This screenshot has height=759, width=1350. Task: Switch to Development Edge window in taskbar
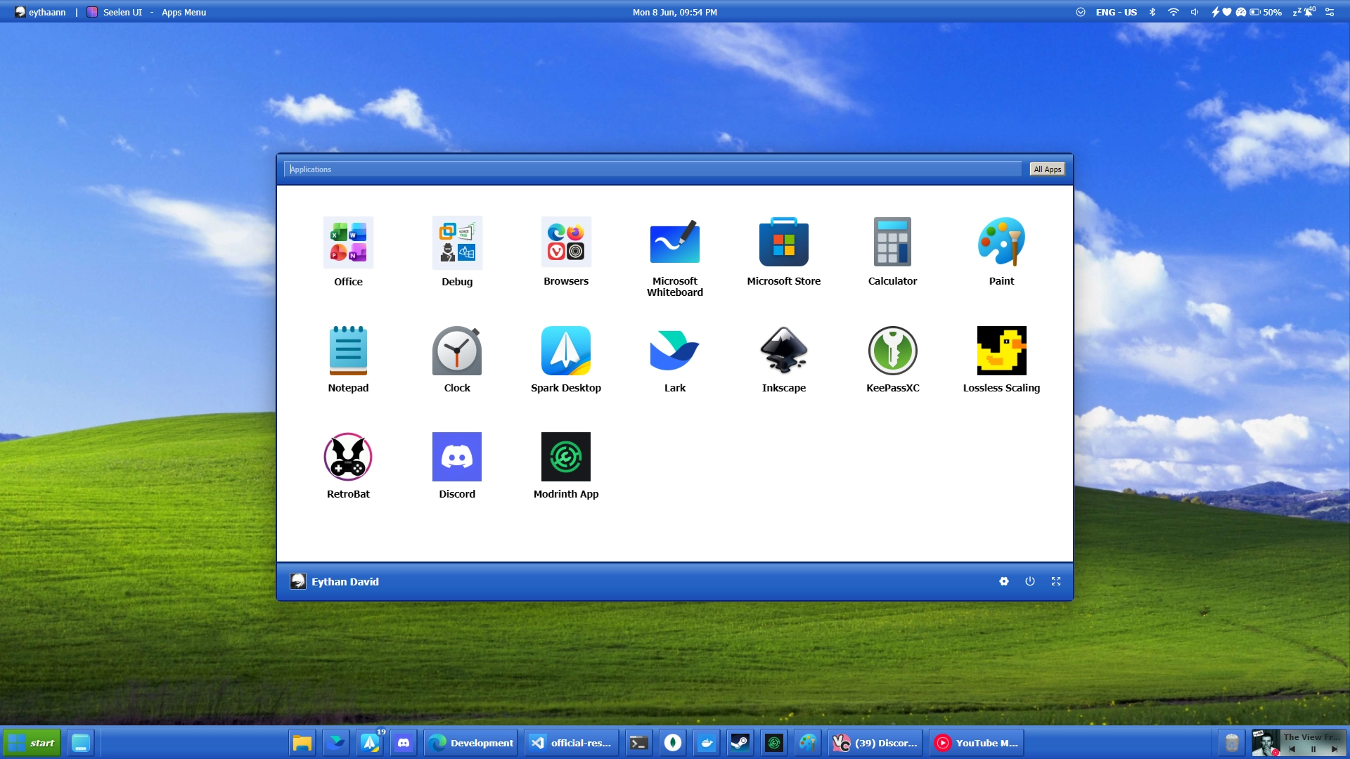[471, 743]
